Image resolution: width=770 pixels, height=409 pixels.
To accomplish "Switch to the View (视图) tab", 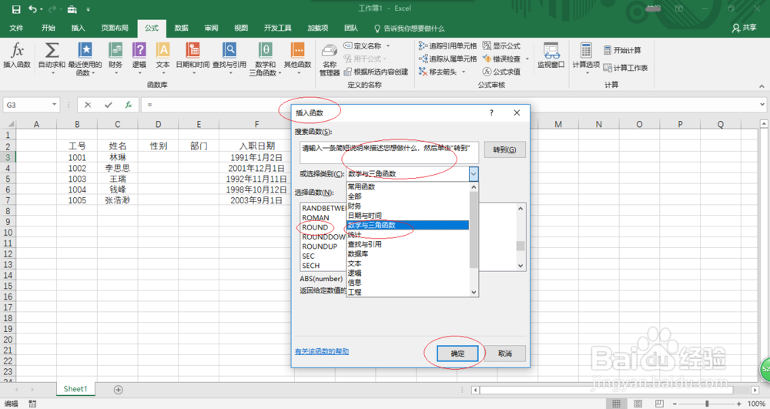I will click(x=241, y=28).
